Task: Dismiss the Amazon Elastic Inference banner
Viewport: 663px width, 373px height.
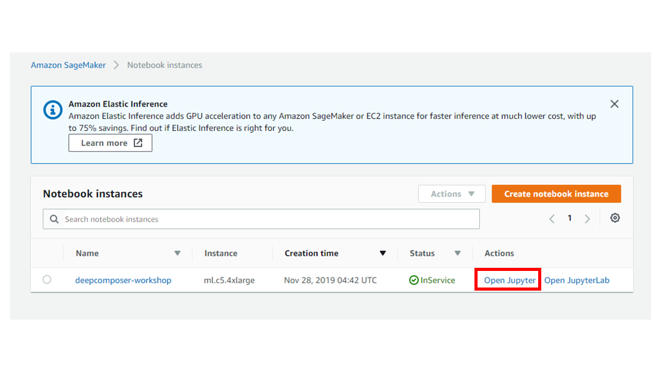Action: (x=614, y=104)
